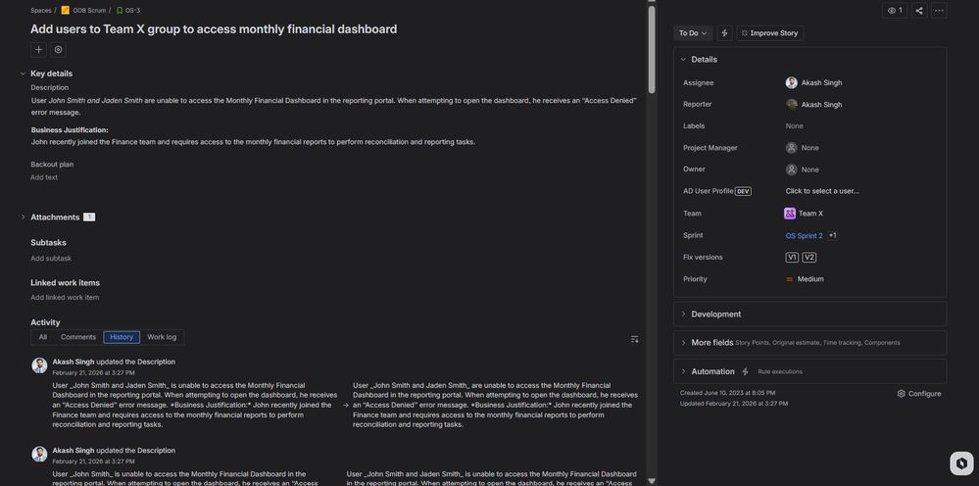Screen dimensions: 979x486
Task: Expand the Development section
Action: point(809,314)
